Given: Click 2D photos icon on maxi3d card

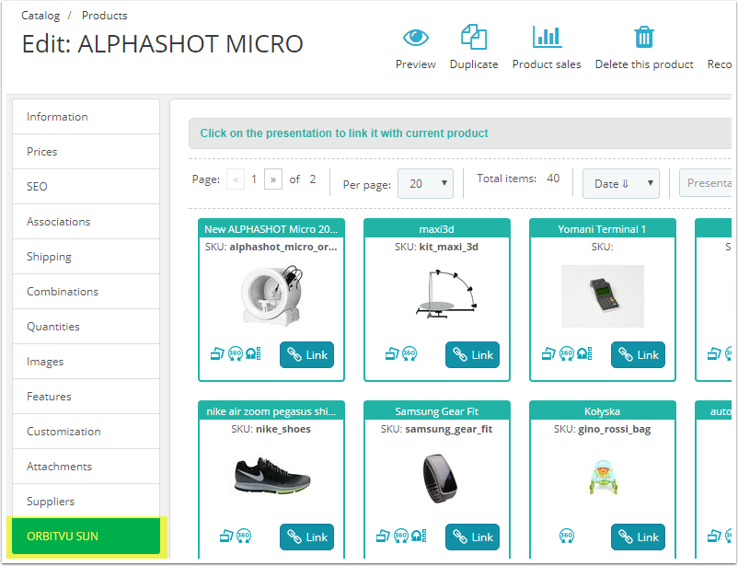Looking at the screenshot, I should [392, 353].
